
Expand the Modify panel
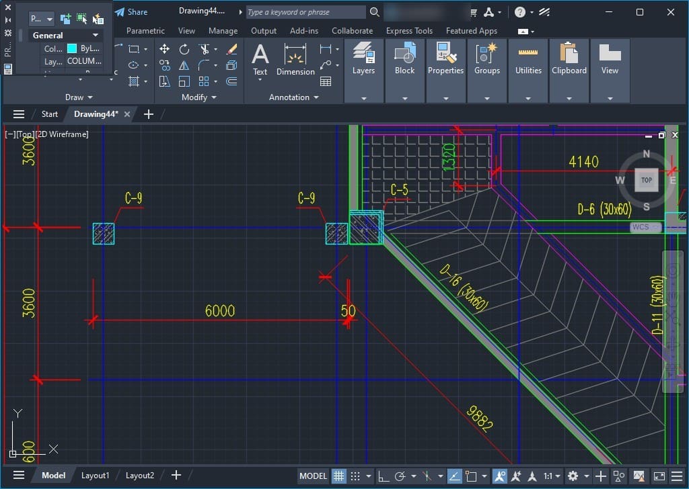(198, 97)
